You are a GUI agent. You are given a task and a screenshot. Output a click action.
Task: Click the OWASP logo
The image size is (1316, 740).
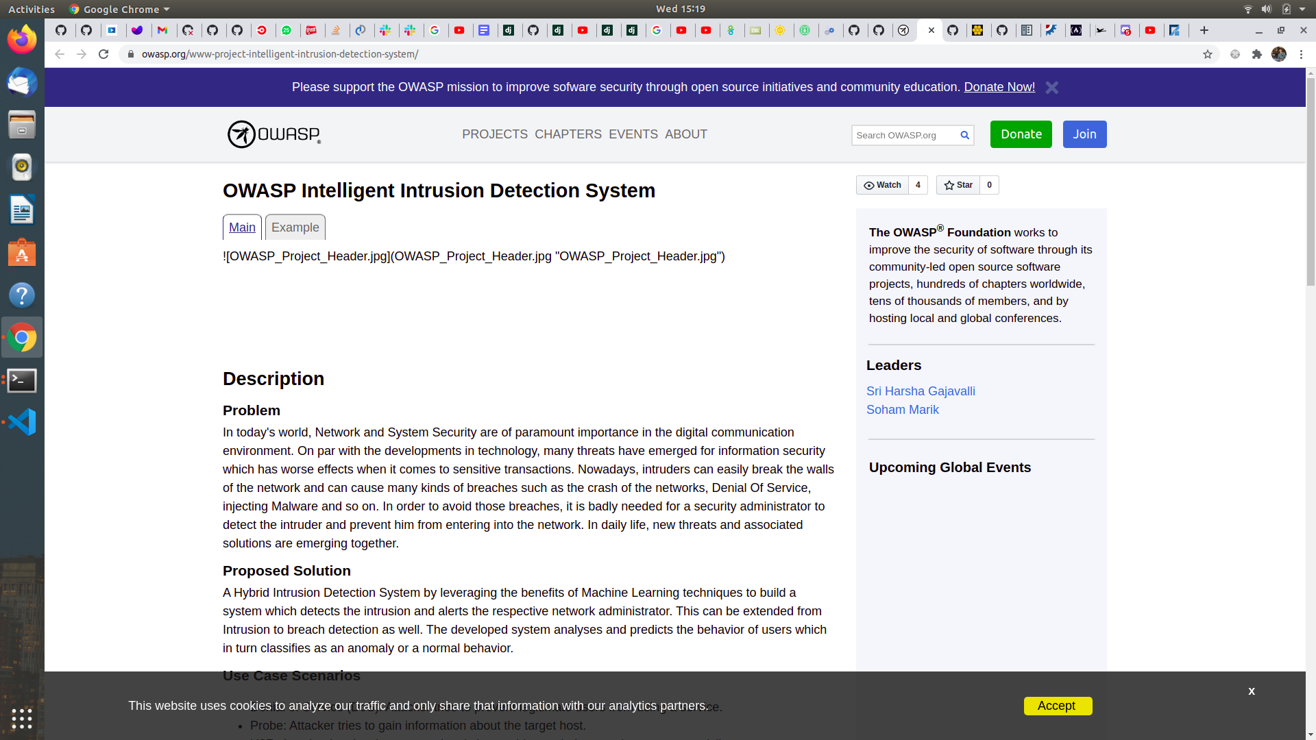pos(274,134)
